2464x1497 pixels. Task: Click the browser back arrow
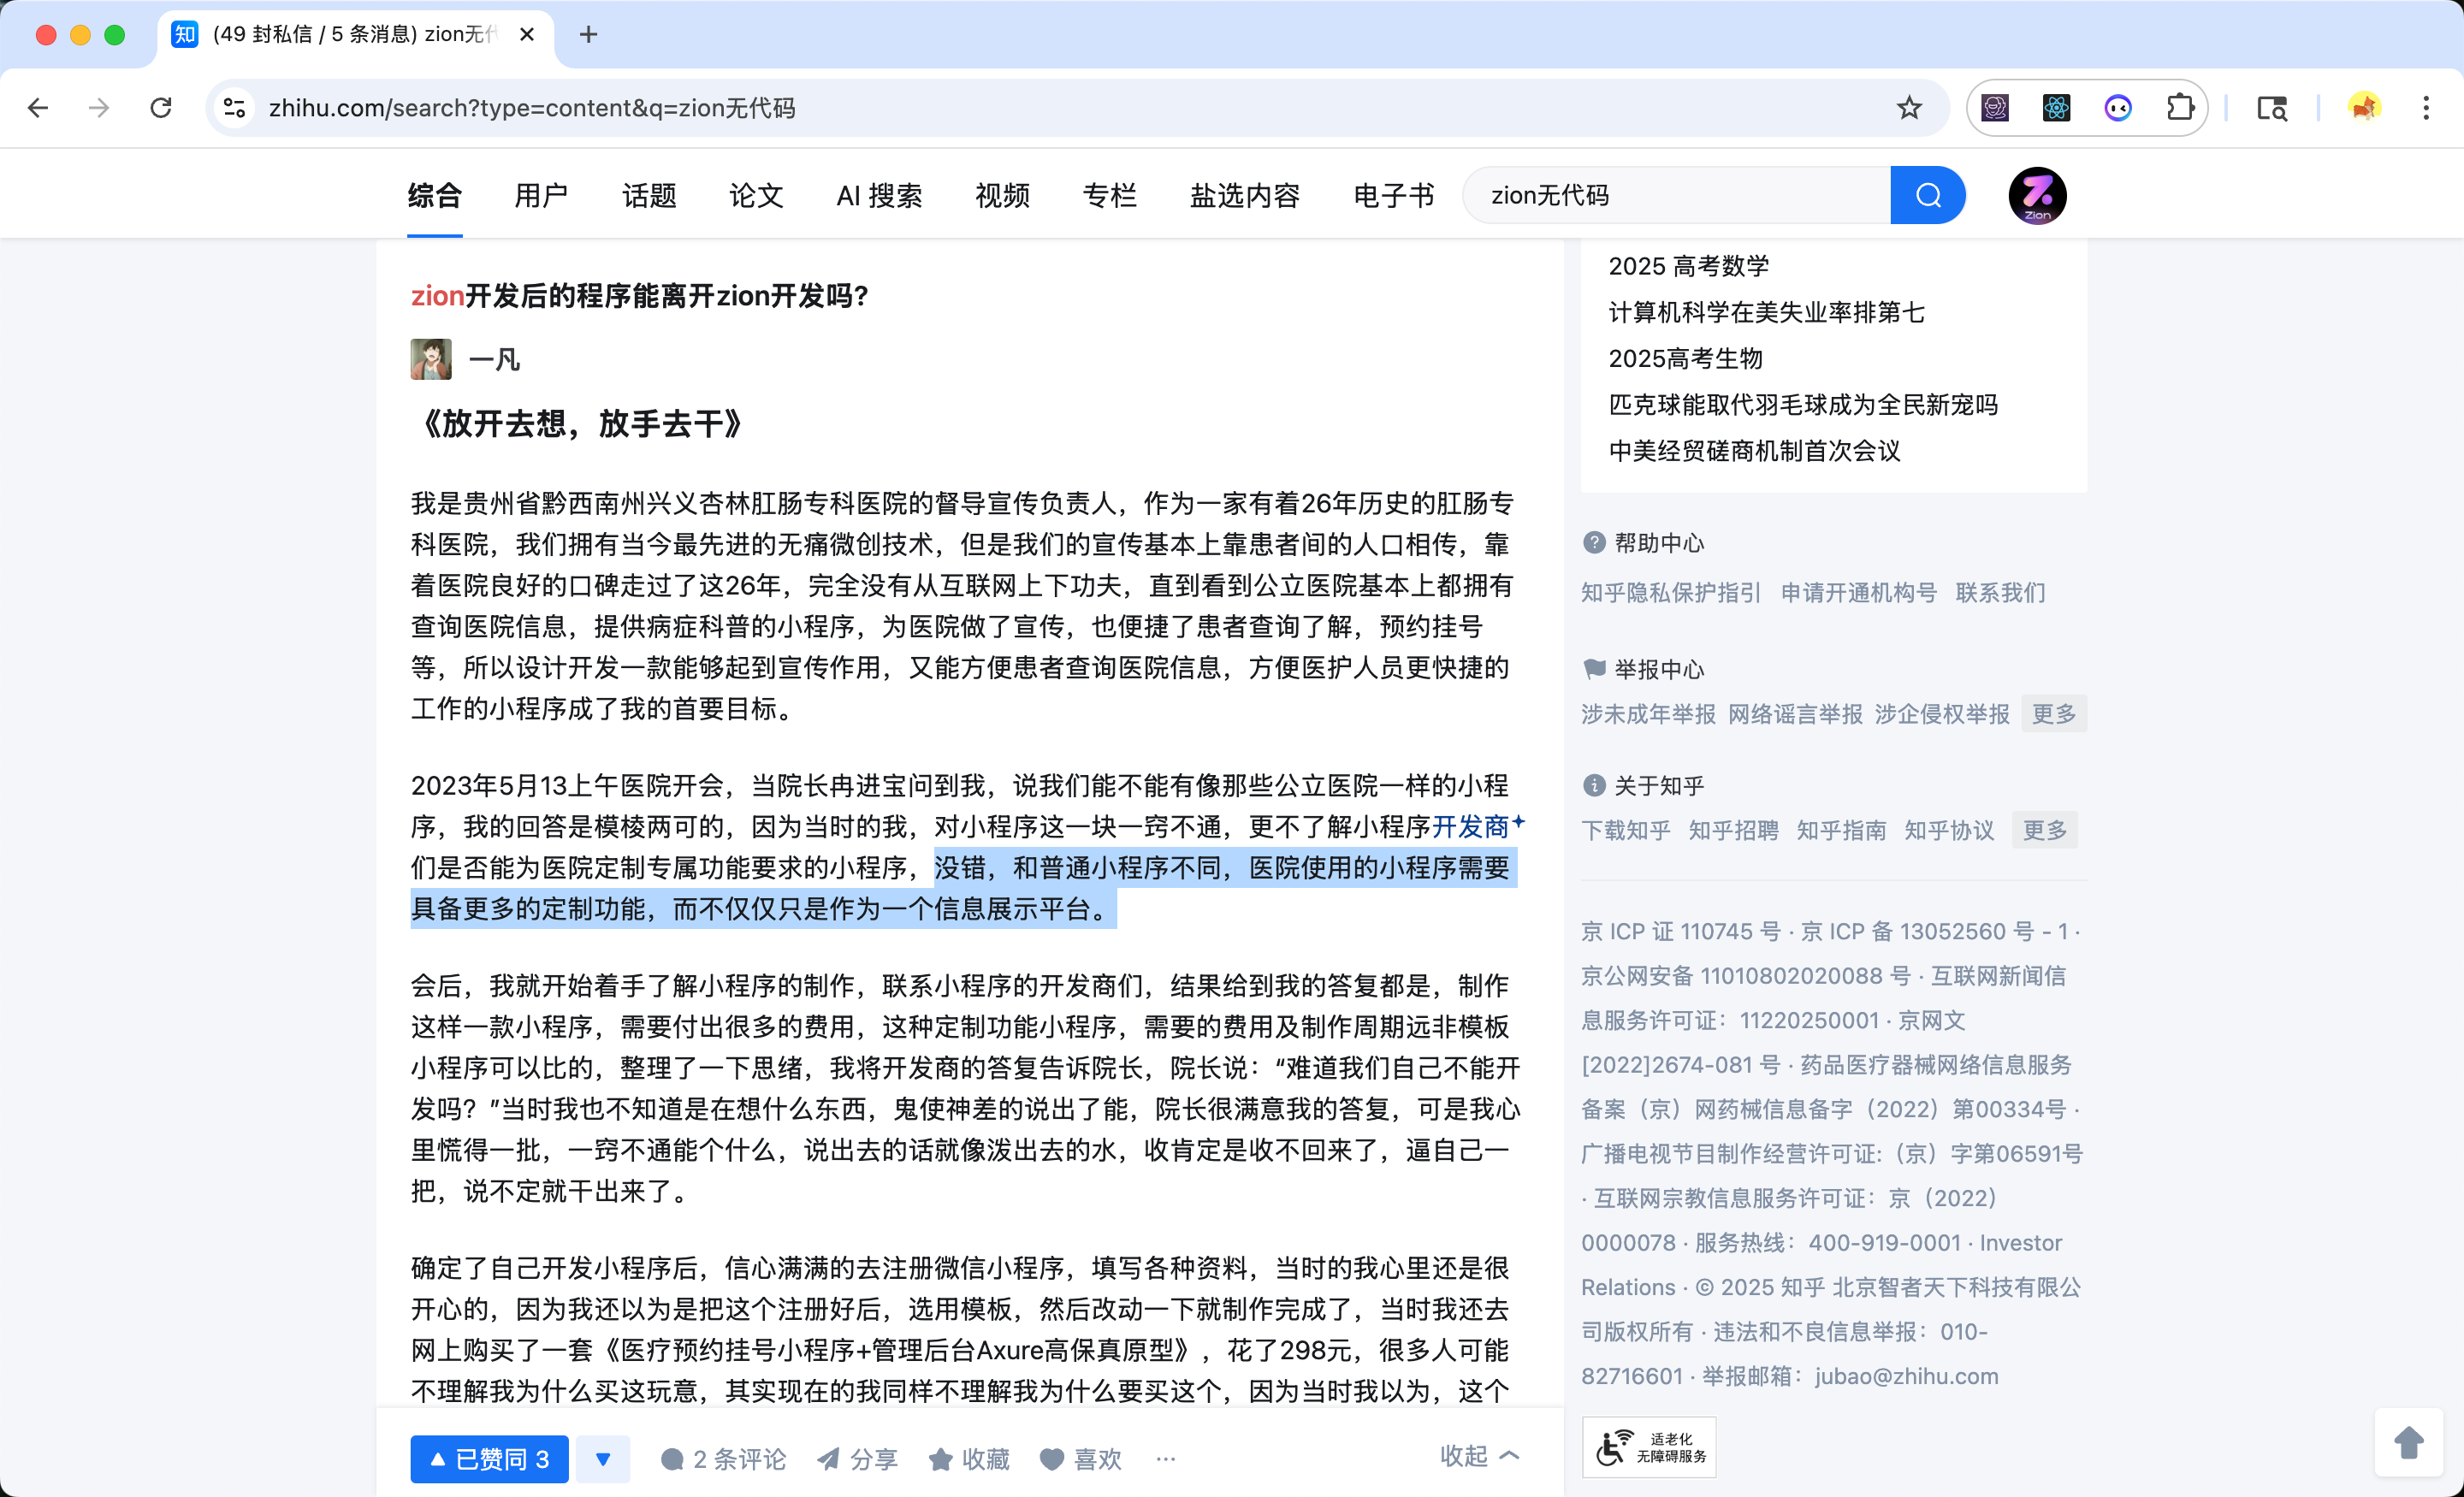pyautogui.click(x=38, y=108)
